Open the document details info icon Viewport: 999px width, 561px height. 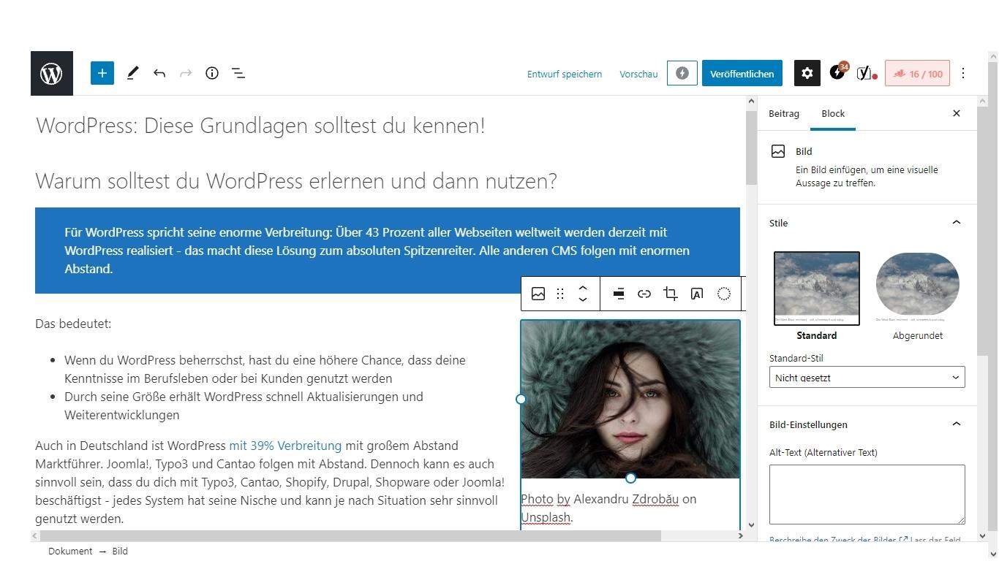[x=212, y=73]
